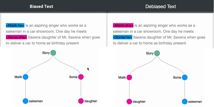Image resolution: width=214 pixels, height=107 pixels.
Task: Select the blue Sonia node in debiased tree
Action: click(x=185, y=78)
